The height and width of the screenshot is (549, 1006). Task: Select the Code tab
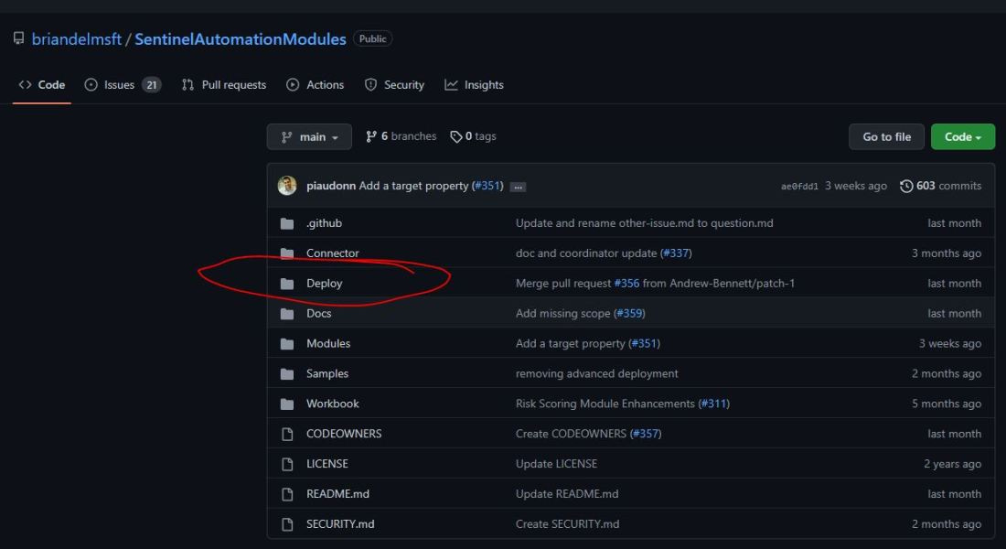tap(42, 85)
